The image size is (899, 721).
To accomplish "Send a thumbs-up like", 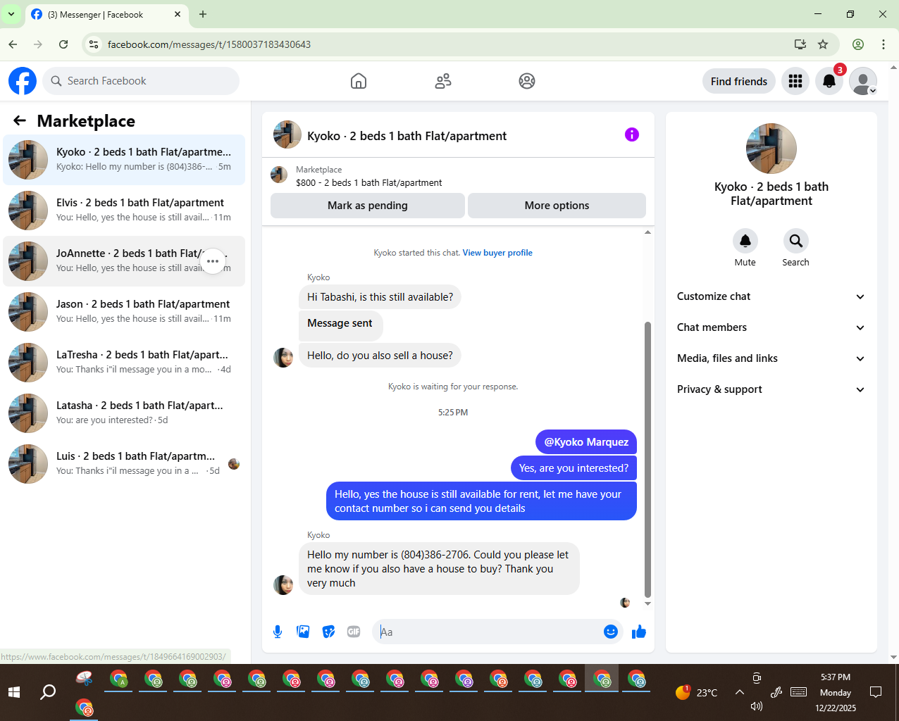I will (639, 632).
